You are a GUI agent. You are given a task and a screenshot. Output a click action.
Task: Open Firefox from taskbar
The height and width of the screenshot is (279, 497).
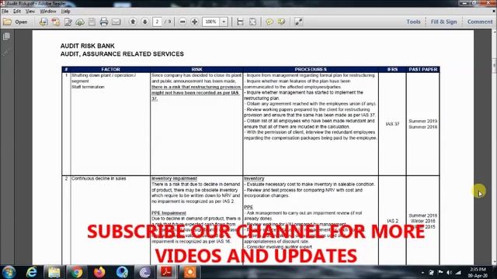(x=99, y=272)
